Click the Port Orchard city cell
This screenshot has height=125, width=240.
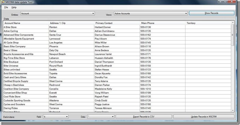click(71, 62)
